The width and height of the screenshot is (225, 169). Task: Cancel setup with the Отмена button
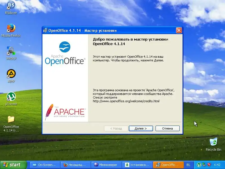click(167, 128)
